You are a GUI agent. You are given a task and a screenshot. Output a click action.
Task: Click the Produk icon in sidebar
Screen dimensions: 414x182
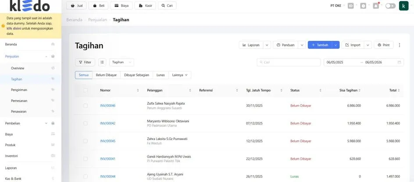(53, 145)
